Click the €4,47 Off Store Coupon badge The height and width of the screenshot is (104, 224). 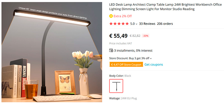[126, 65]
